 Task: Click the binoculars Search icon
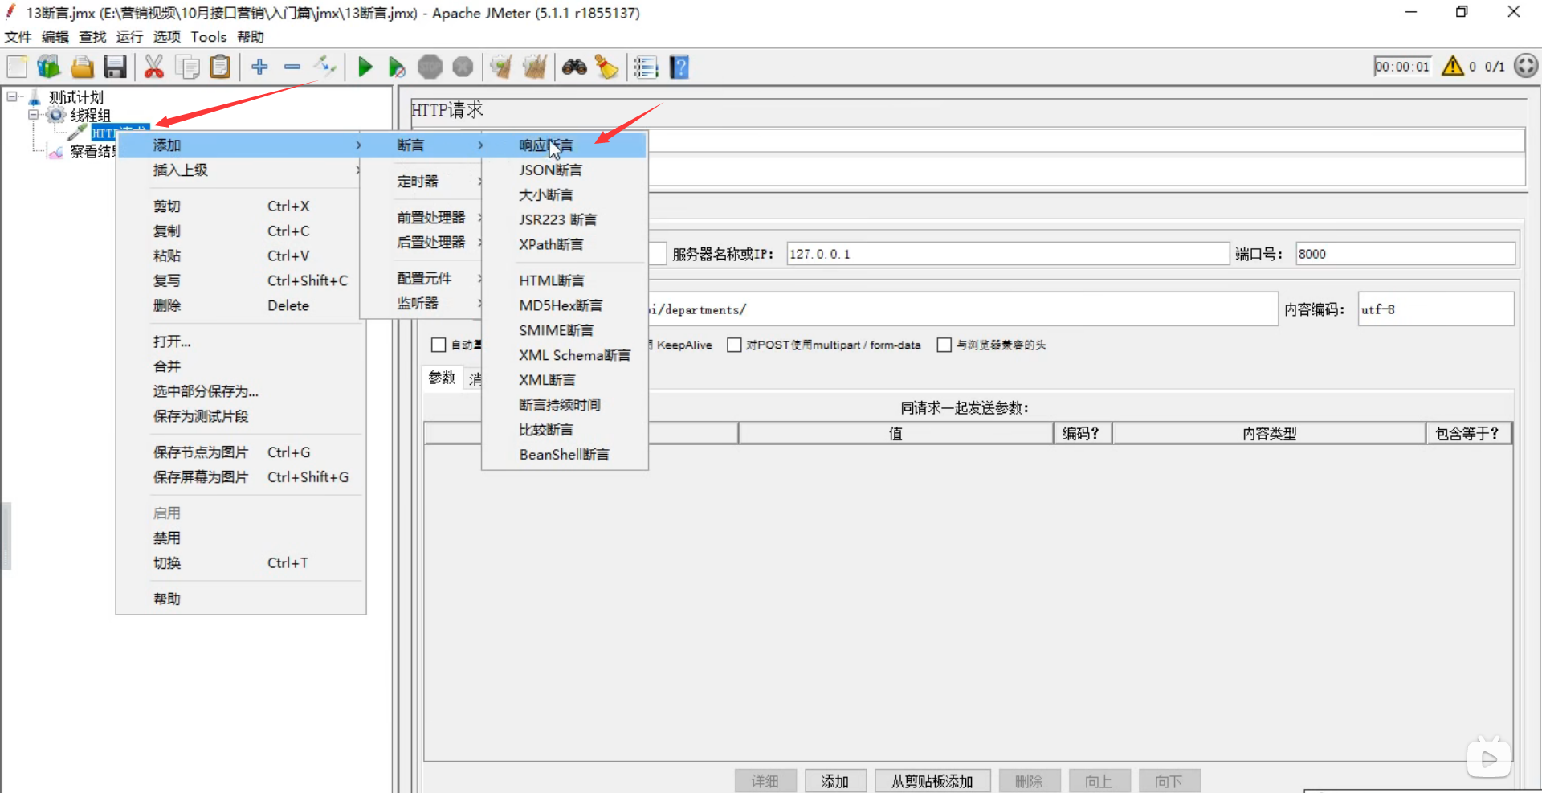[x=574, y=67]
